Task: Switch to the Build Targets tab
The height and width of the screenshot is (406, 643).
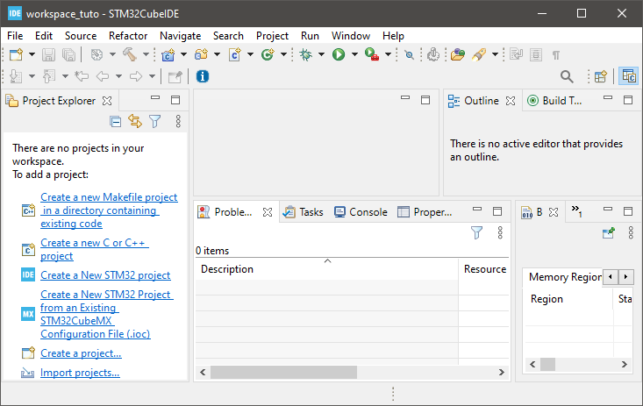Action: 554,101
